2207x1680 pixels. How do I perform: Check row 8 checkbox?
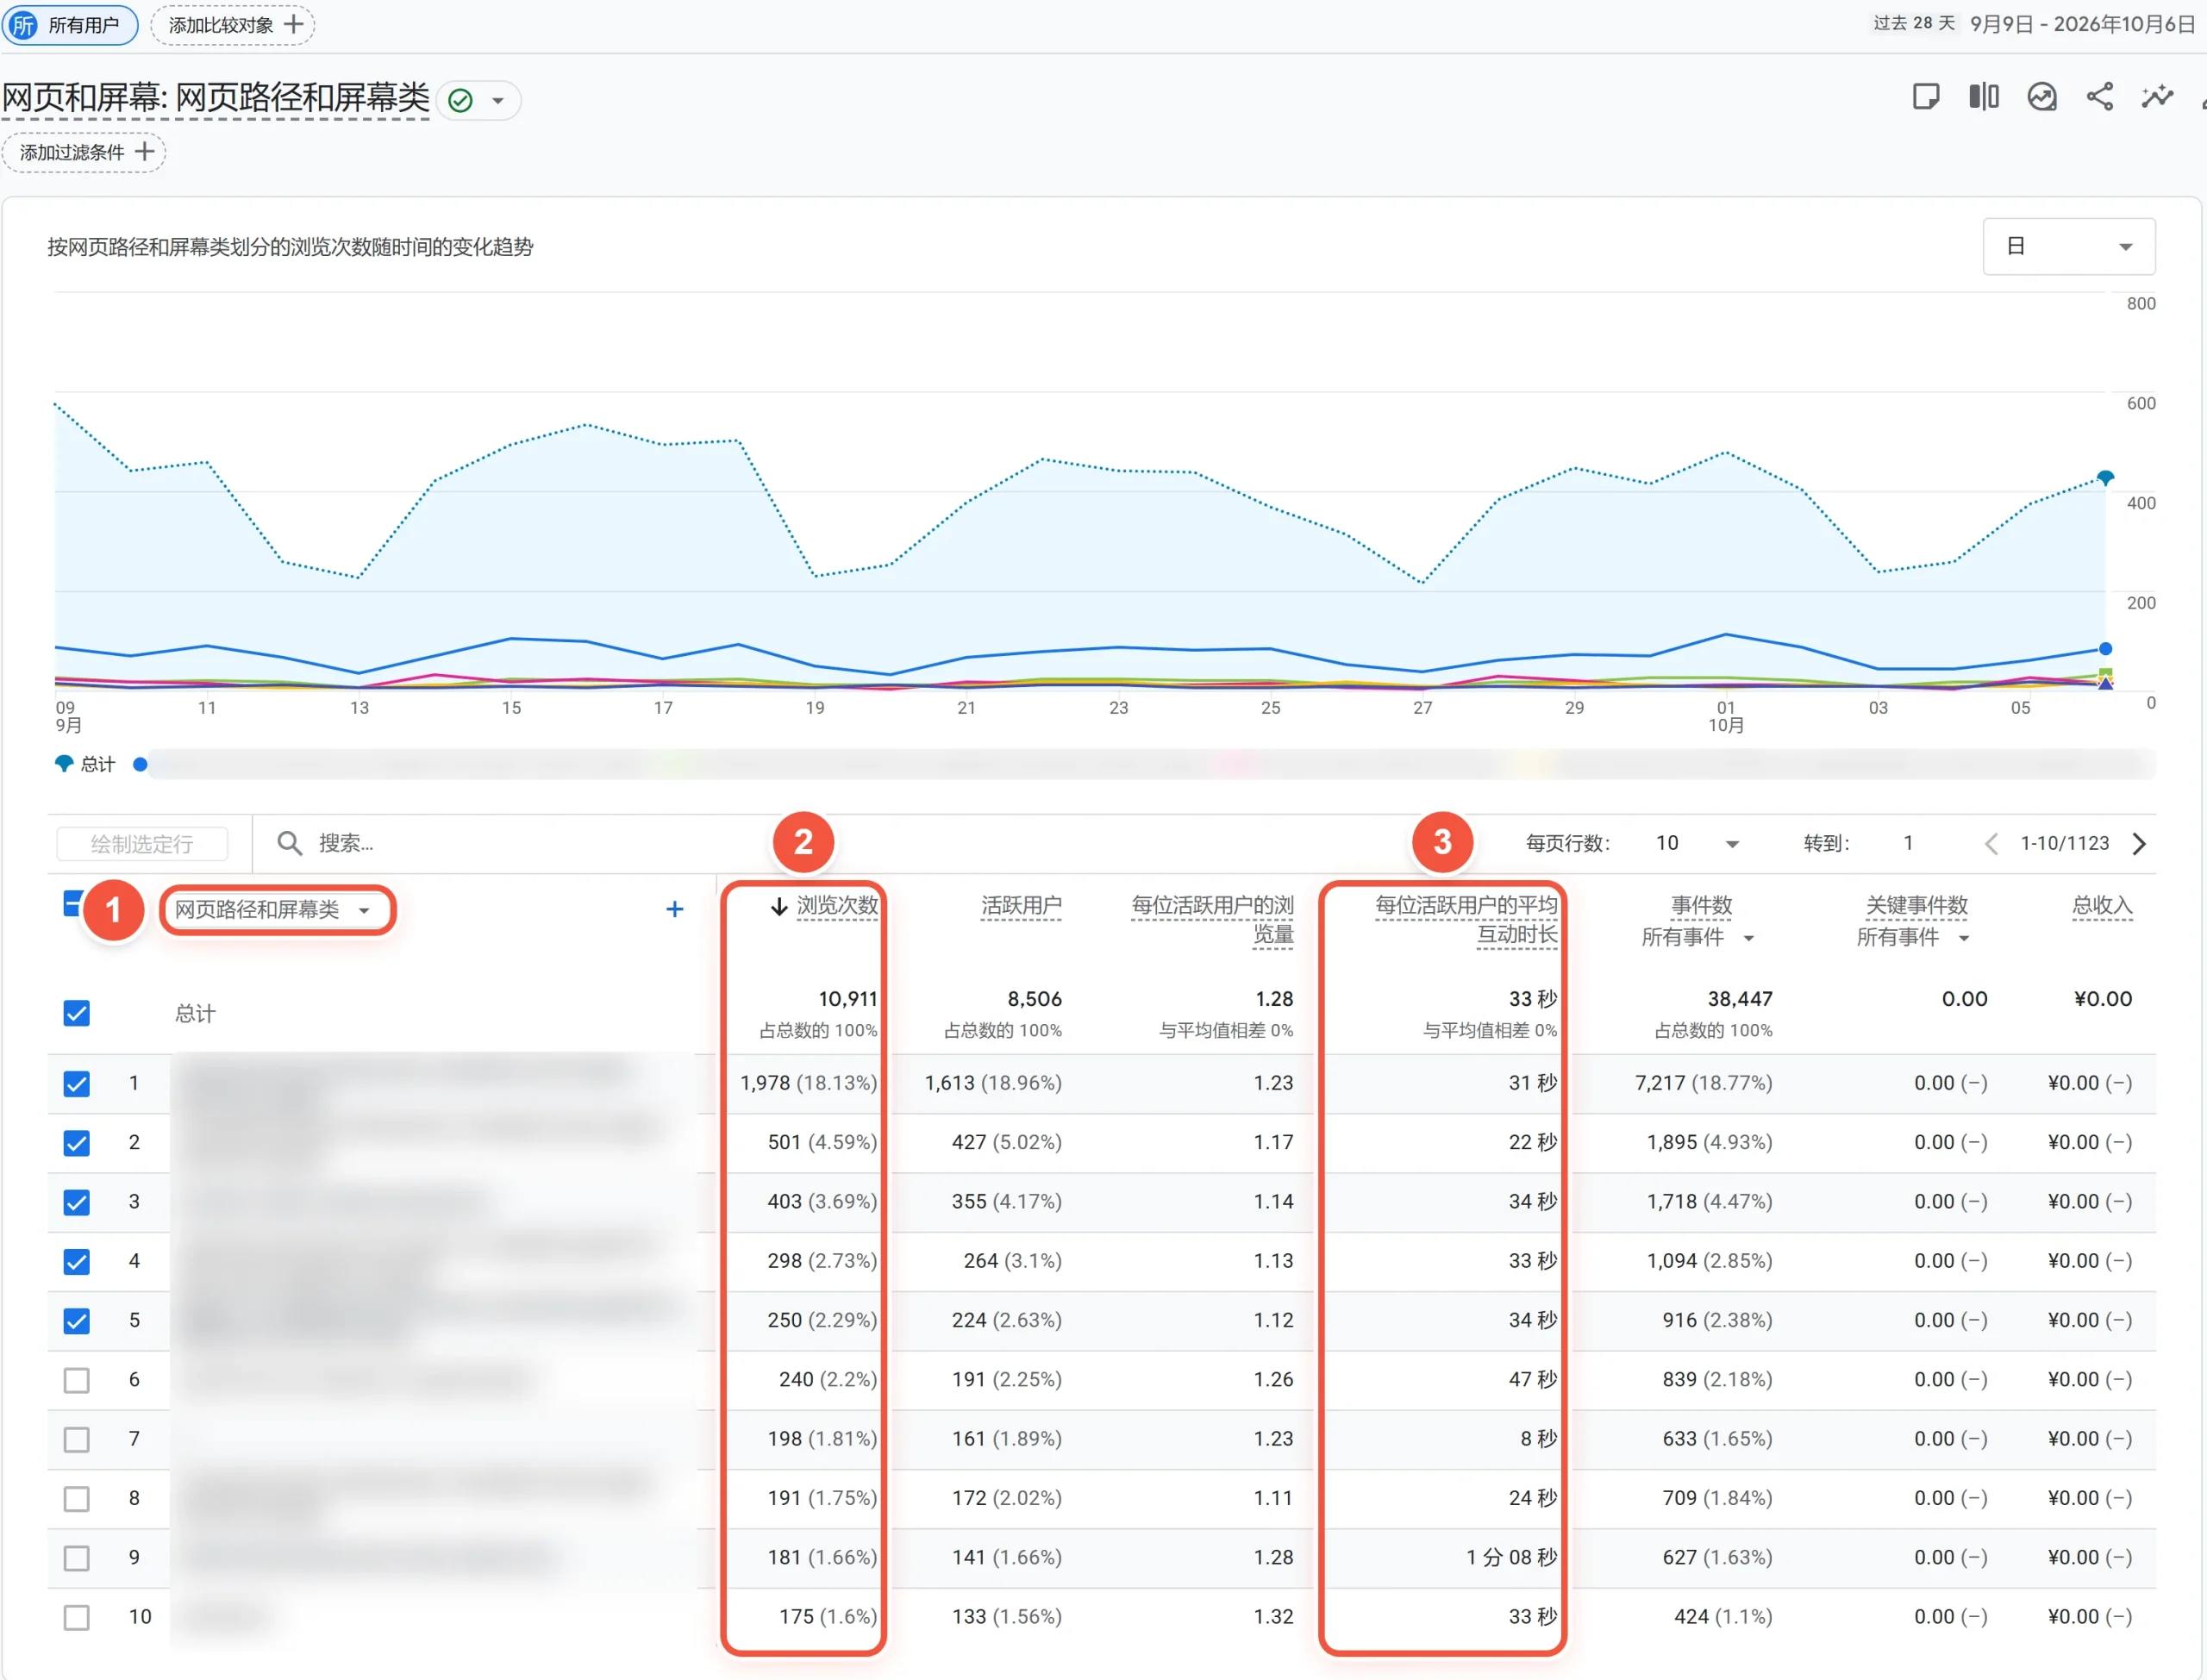tap(77, 1498)
